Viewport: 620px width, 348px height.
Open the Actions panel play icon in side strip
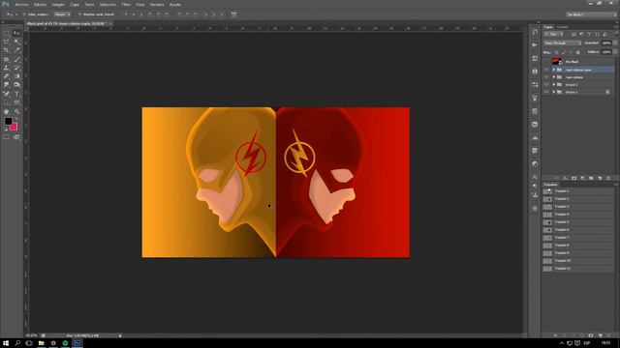[x=535, y=44]
